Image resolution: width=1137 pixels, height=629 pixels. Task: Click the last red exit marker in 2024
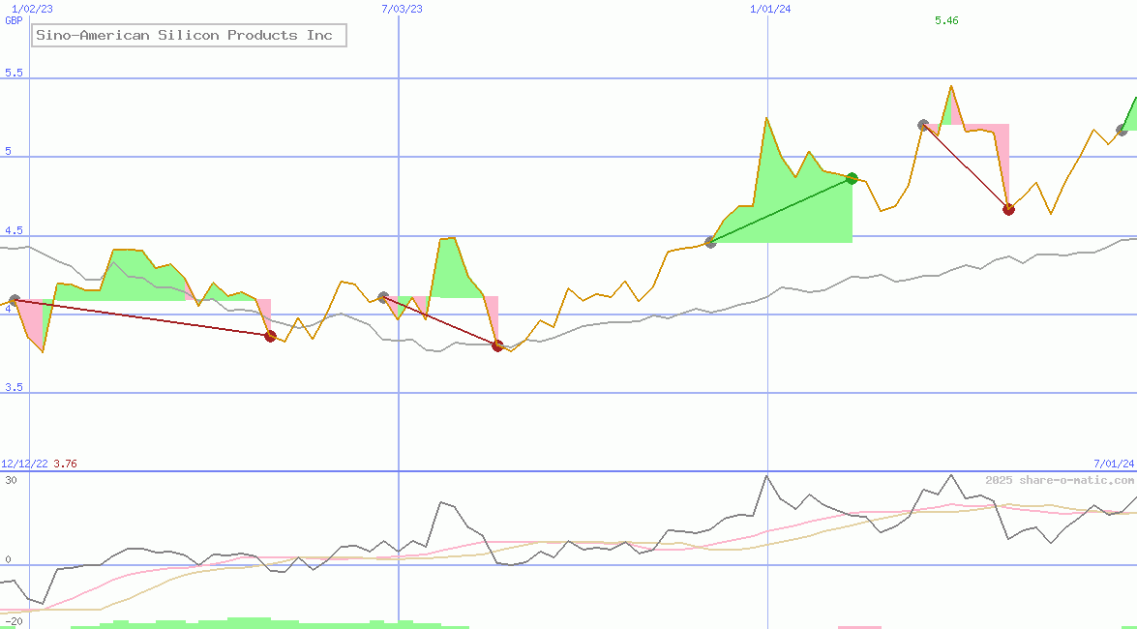(1008, 209)
